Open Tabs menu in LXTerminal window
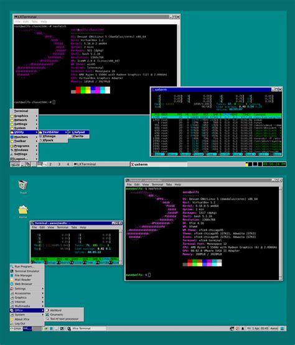Image resolution: width=295 pixels, height=345 pixels. click(35, 22)
